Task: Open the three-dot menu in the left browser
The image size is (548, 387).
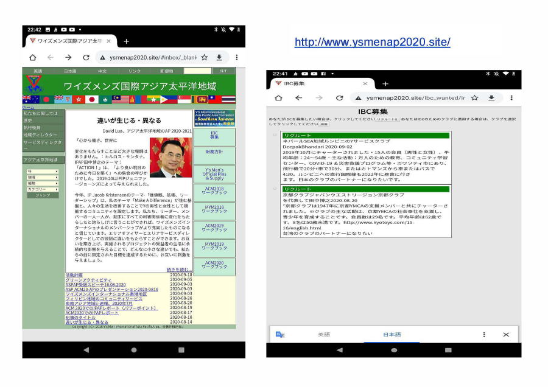Action: (237, 57)
